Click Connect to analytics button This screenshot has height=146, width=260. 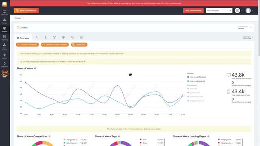(28, 45)
